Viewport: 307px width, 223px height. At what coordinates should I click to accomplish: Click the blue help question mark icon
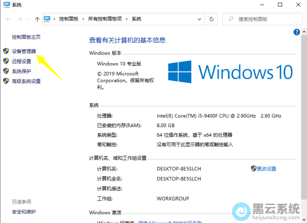[x=297, y=32]
